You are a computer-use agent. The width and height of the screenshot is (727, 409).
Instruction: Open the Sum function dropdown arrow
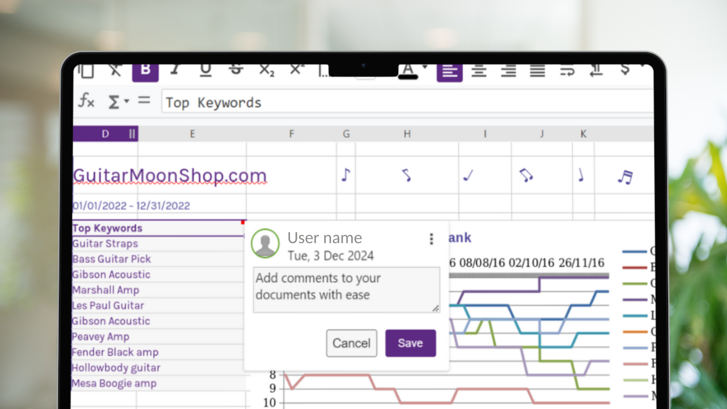click(x=127, y=101)
